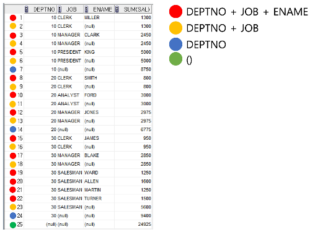
Task: Click the BLAKE employee name cell
Action: pos(92,155)
